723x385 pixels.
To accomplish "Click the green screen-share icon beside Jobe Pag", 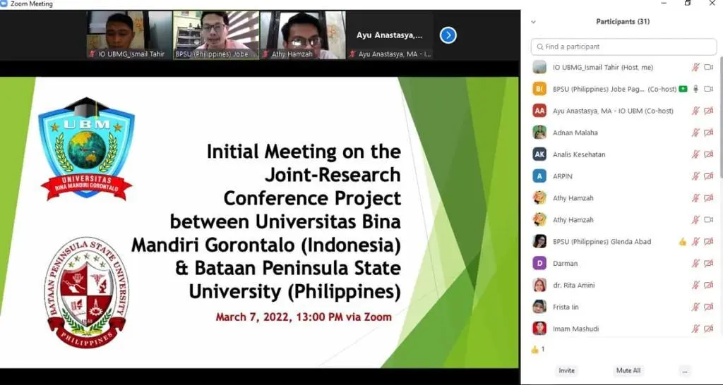I will click(x=683, y=89).
